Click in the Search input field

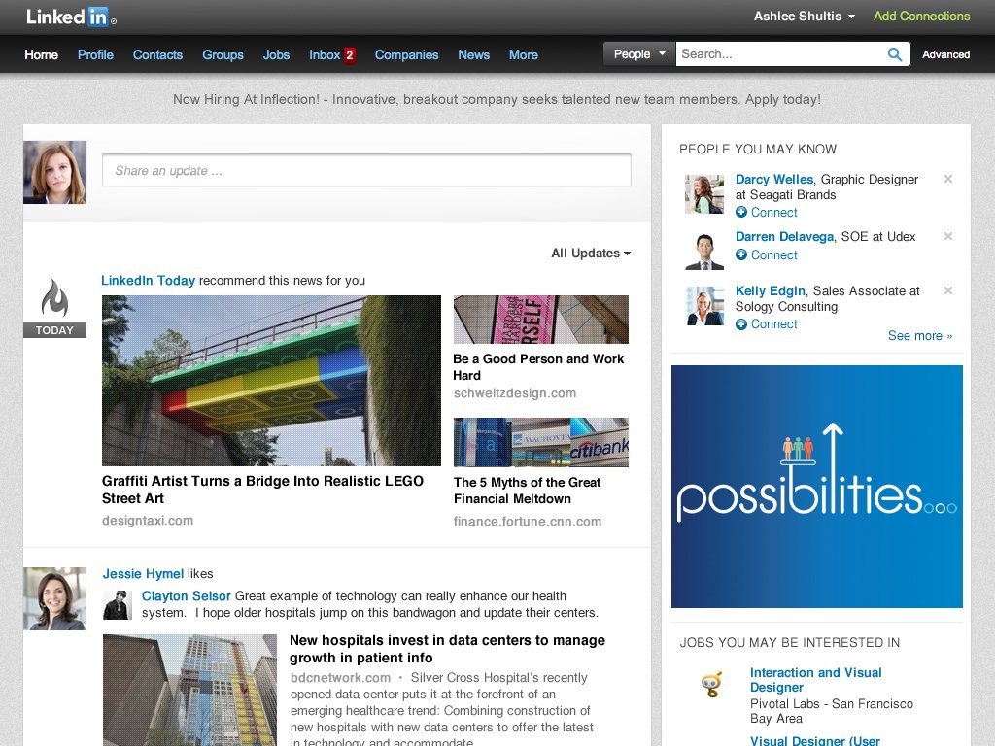click(780, 54)
